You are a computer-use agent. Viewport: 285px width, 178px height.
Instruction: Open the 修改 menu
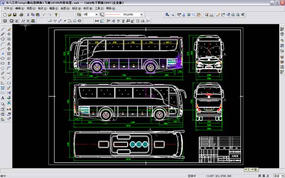pyautogui.click(x=88, y=8)
